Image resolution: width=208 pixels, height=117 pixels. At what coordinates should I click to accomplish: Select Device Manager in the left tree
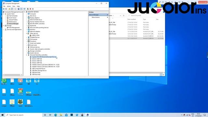click(x=14, y=24)
